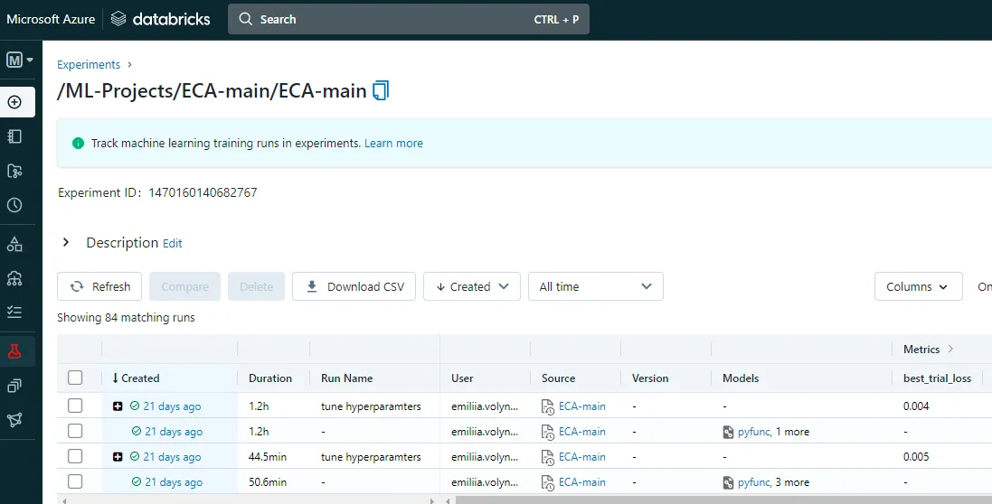Open the Learn more link
This screenshot has height=504, width=992.
click(x=393, y=144)
